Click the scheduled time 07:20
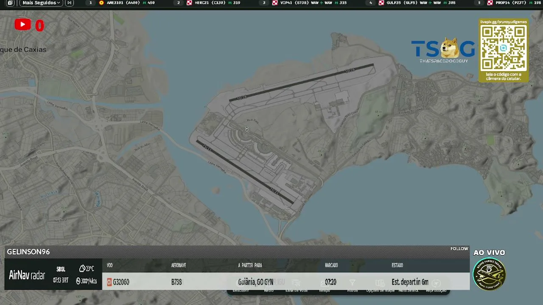Screen dimensions: 543x305 click(330, 282)
